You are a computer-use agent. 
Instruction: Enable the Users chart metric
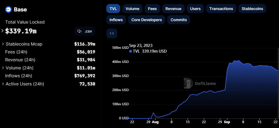[195, 9]
